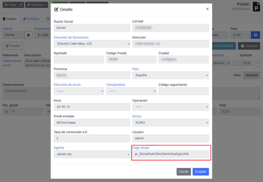Open the País dropdown showing España
The height and width of the screenshot is (182, 263).
[170, 75]
